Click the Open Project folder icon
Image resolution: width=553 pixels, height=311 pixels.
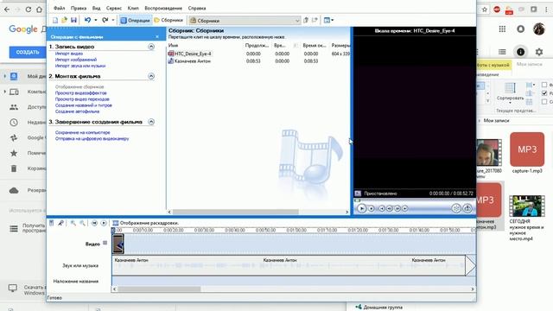tap(64, 20)
